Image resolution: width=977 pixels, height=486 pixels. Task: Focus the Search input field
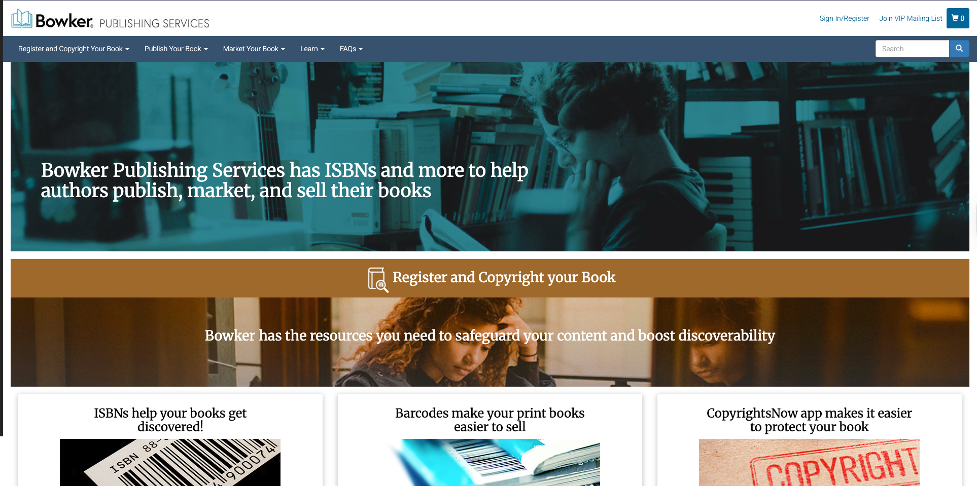click(912, 49)
